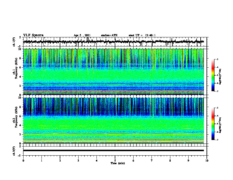Click the "-3" label on ch.1 colorbar
This screenshot has width=233, height=180.
217,59
